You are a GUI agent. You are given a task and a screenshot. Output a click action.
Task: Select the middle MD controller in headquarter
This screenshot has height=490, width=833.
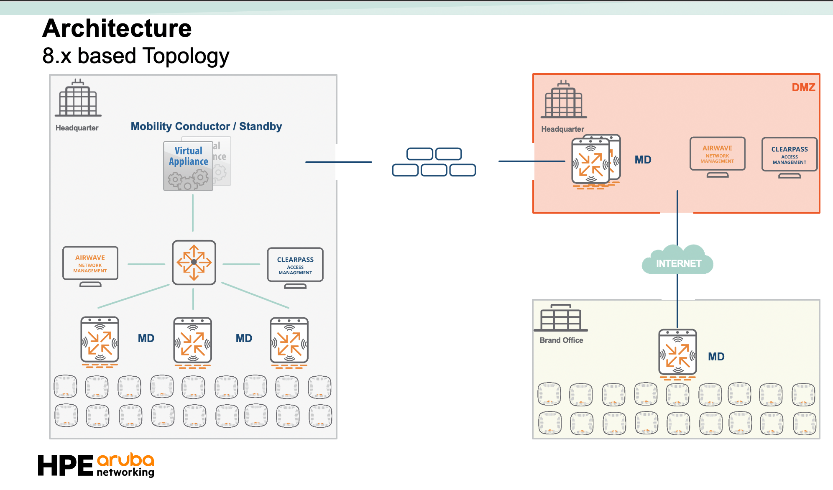193,342
